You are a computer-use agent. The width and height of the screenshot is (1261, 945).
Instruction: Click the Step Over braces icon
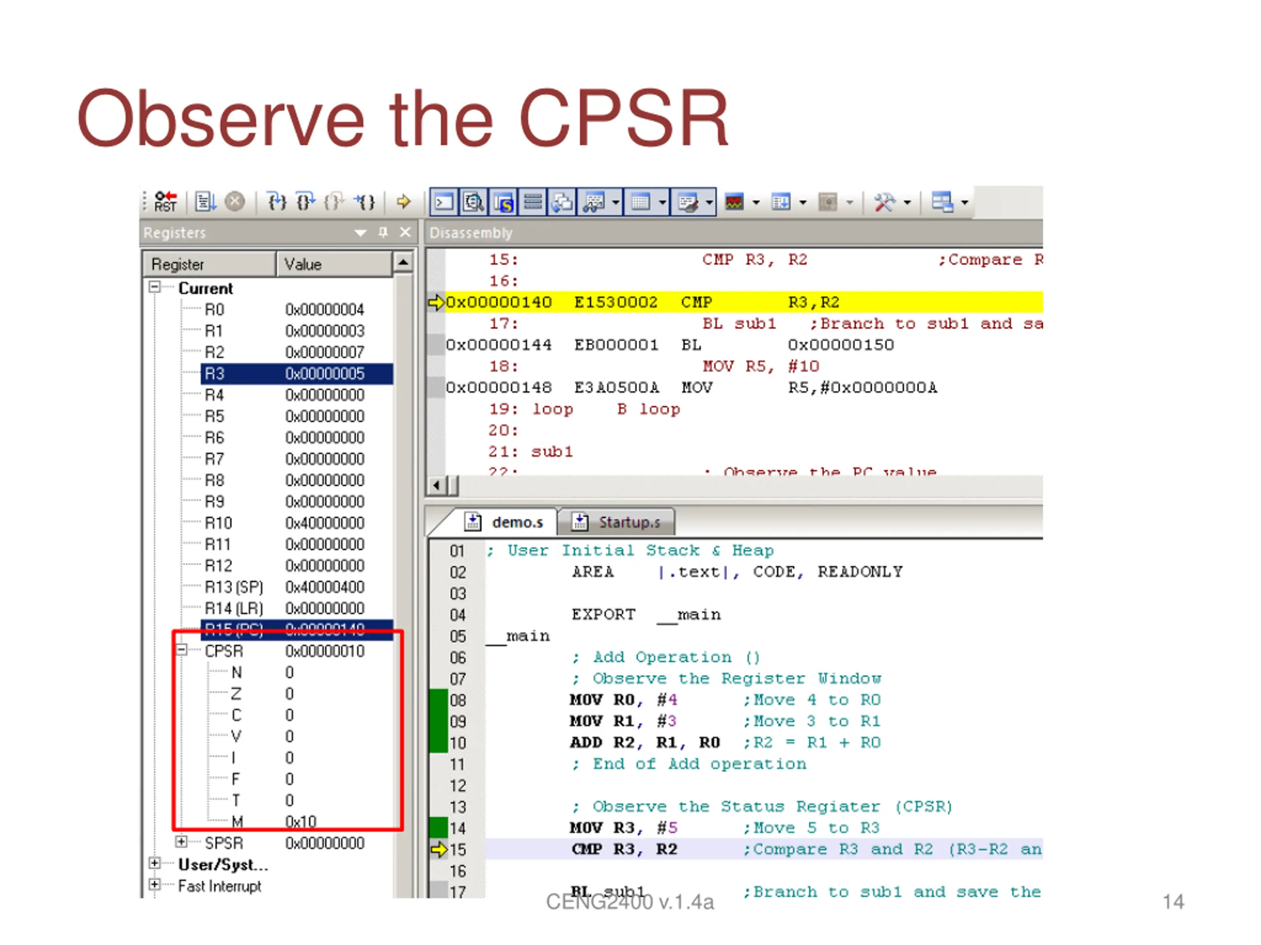[x=306, y=202]
